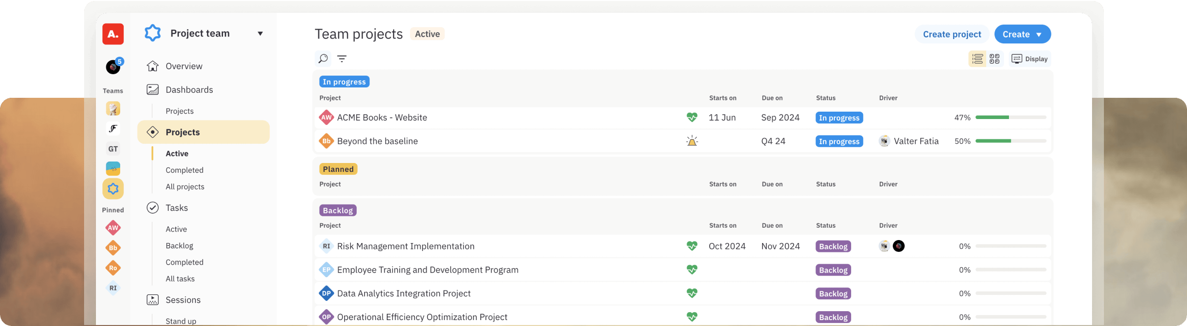1187x326 pixels.
Task: Open Backlog status of Data Analytics
Action: pyautogui.click(x=833, y=294)
